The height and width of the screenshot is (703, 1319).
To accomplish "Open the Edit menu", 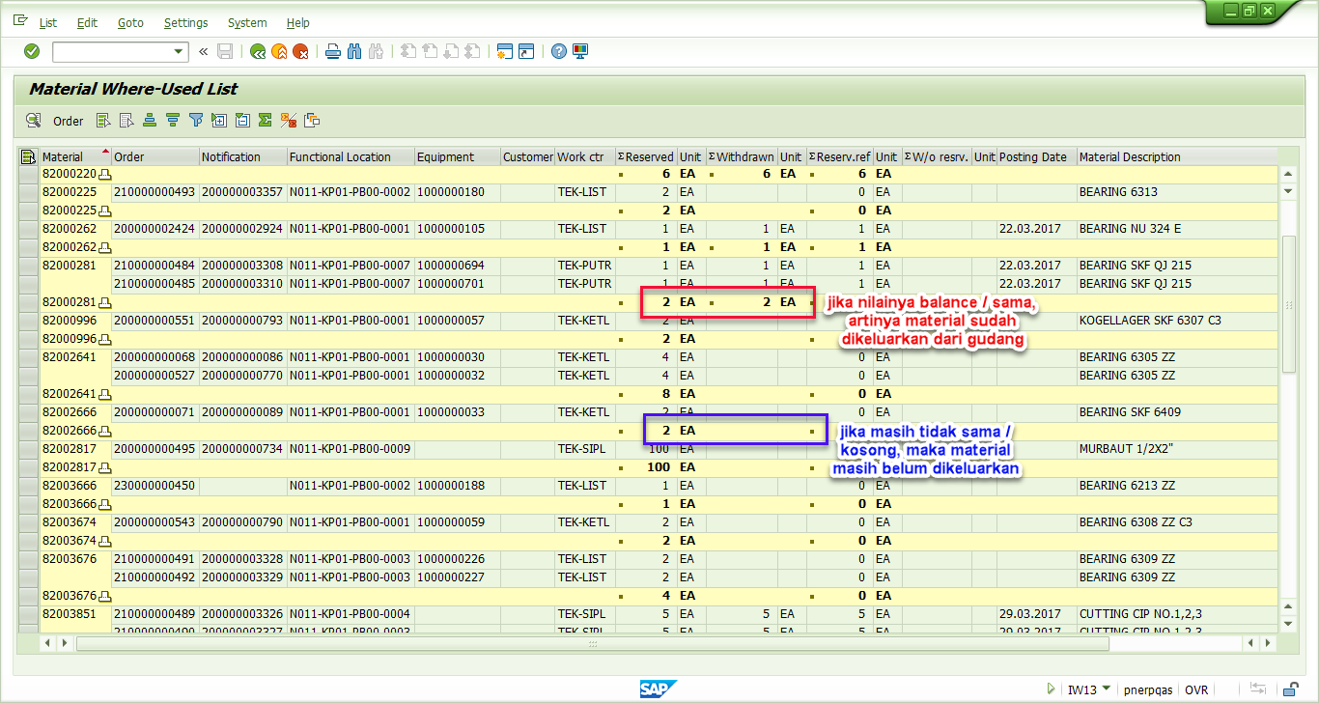I will pyautogui.click(x=87, y=22).
